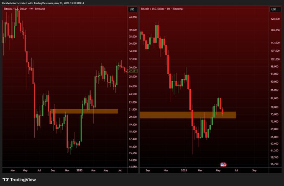Click the 107,000 price axis label
Screen dimensions: 284x186
point(275,51)
